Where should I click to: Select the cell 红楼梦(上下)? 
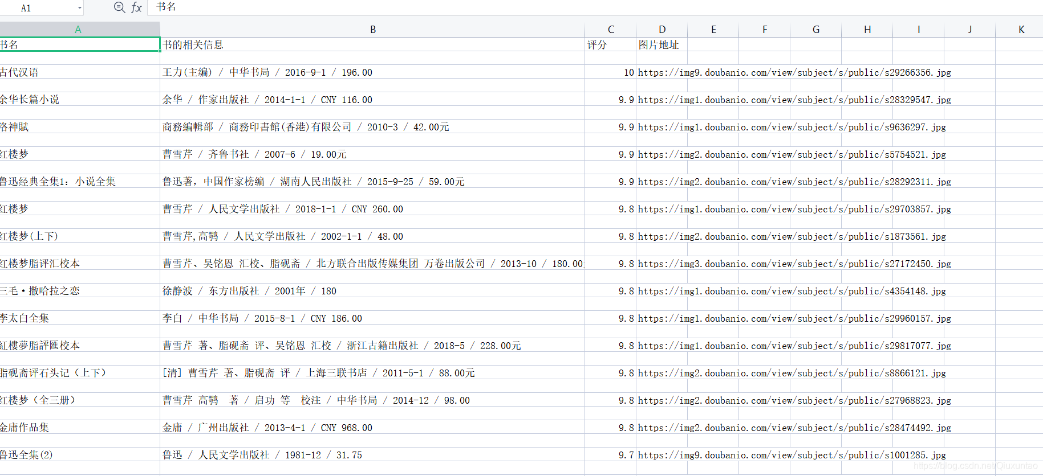[x=80, y=236]
